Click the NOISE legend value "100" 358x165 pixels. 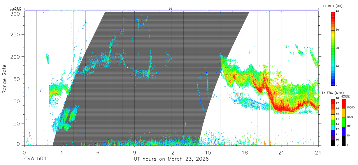tap(349, 126)
